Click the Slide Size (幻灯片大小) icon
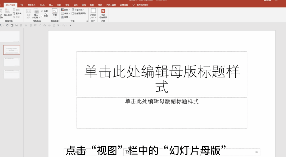Screen dimensions: 286x157 pyautogui.click(x=93, y=12)
